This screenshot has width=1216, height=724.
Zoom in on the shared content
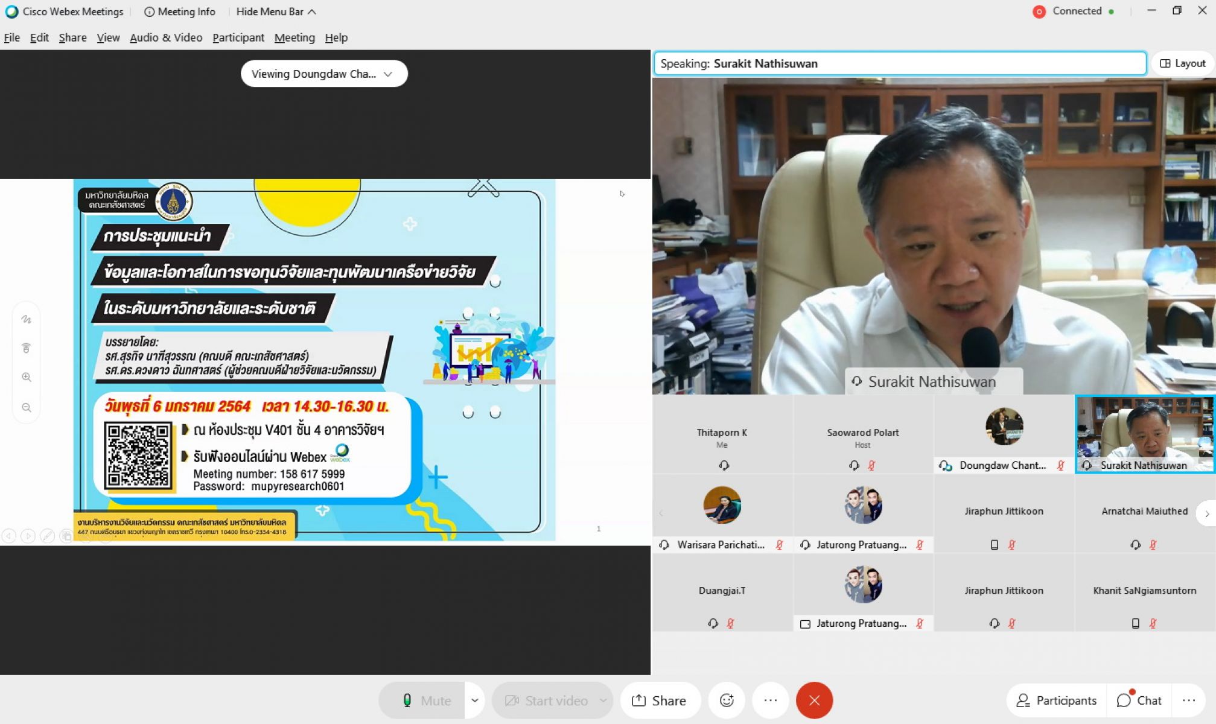pos(27,377)
